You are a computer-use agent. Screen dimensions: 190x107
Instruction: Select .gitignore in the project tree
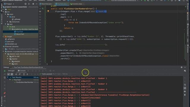pyautogui.click(x=11, y=39)
